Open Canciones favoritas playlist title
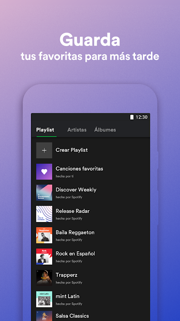This screenshot has height=321, width=180. point(79,169)
